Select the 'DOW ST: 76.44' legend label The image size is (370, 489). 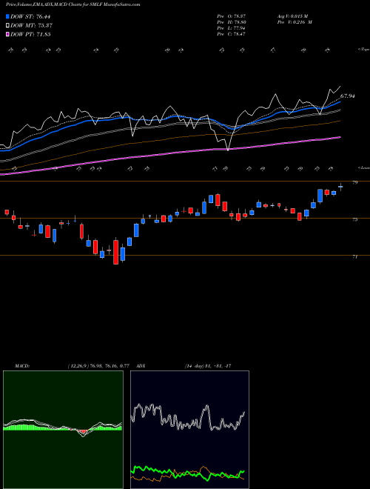tap(30, 17)
